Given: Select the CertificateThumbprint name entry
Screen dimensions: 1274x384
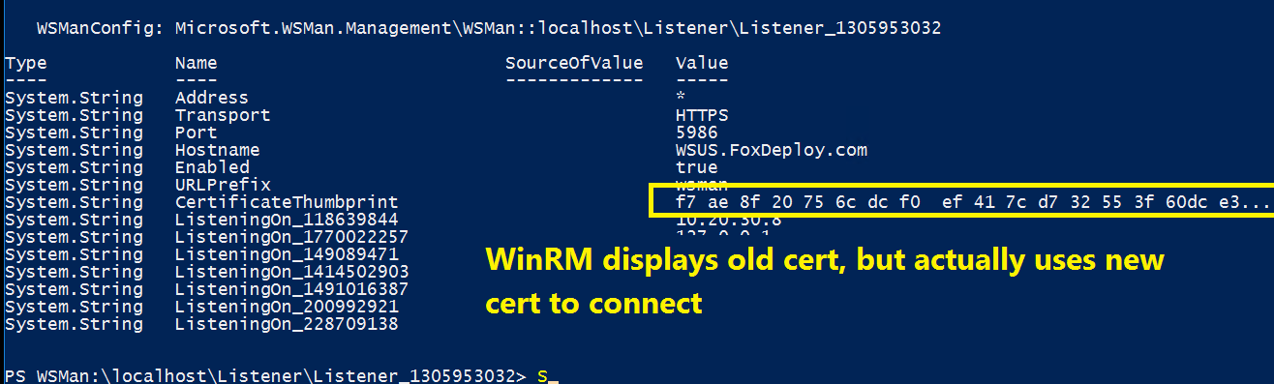Looking at the screenshot, I should point(287,202).
